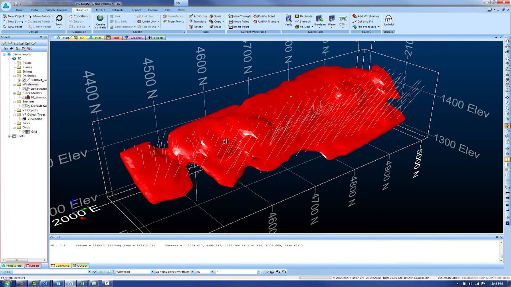Image resolution: width=511 pixels, height=287 pixels.
Task: Open Skype from the taskbar
Action: (58, 283)
